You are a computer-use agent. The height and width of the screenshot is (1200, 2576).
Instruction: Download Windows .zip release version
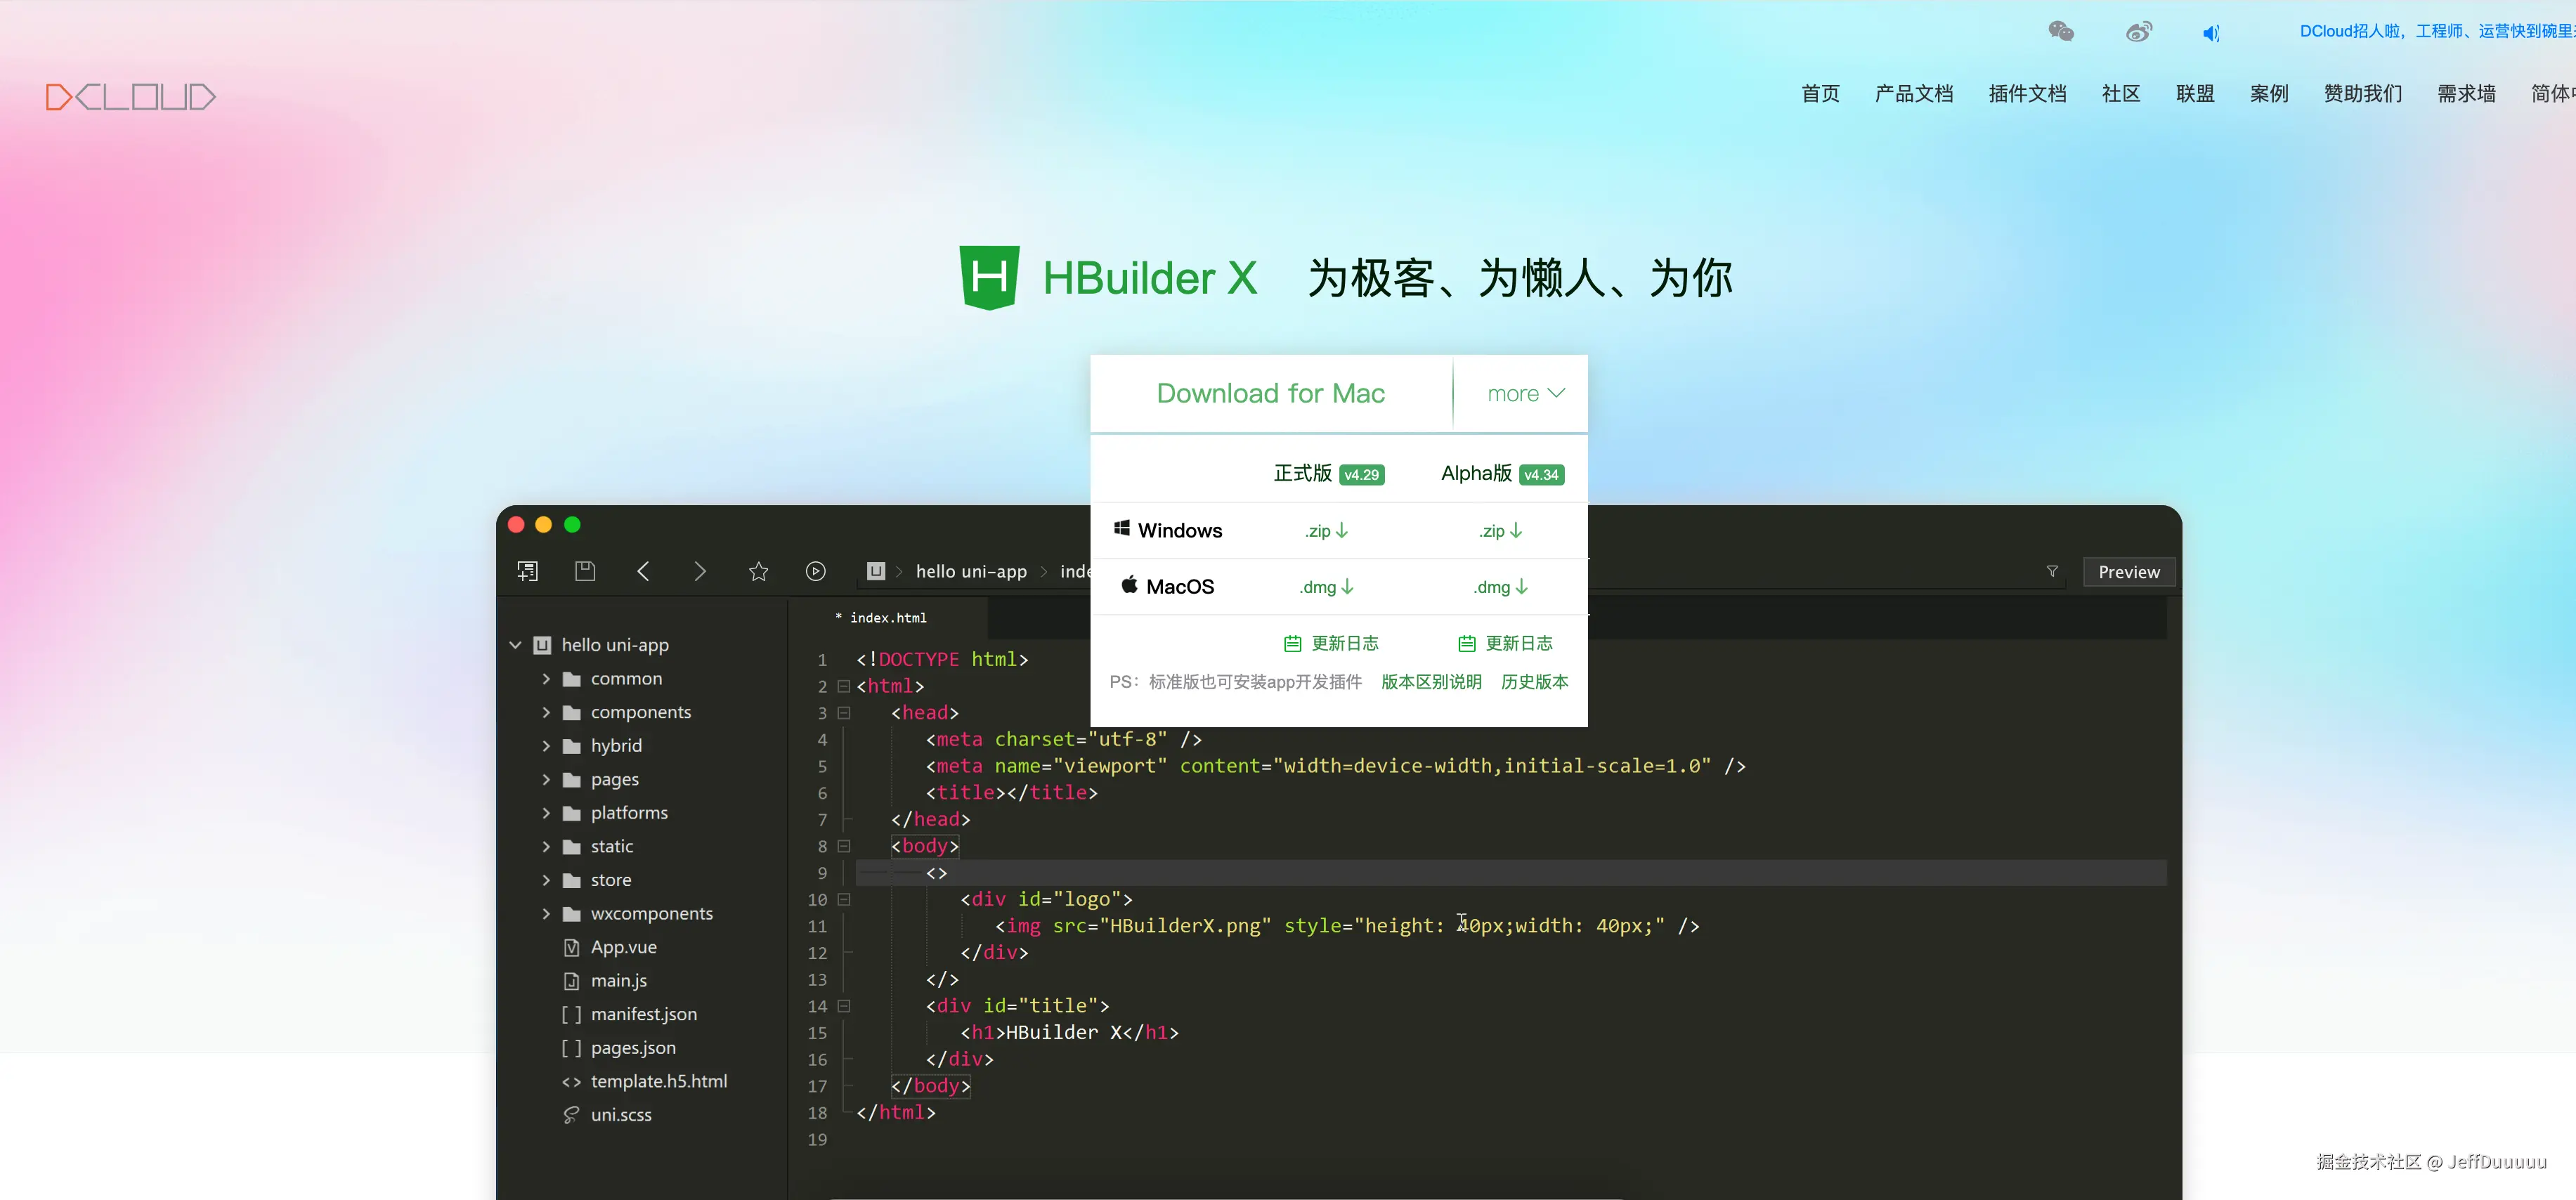1326,531
